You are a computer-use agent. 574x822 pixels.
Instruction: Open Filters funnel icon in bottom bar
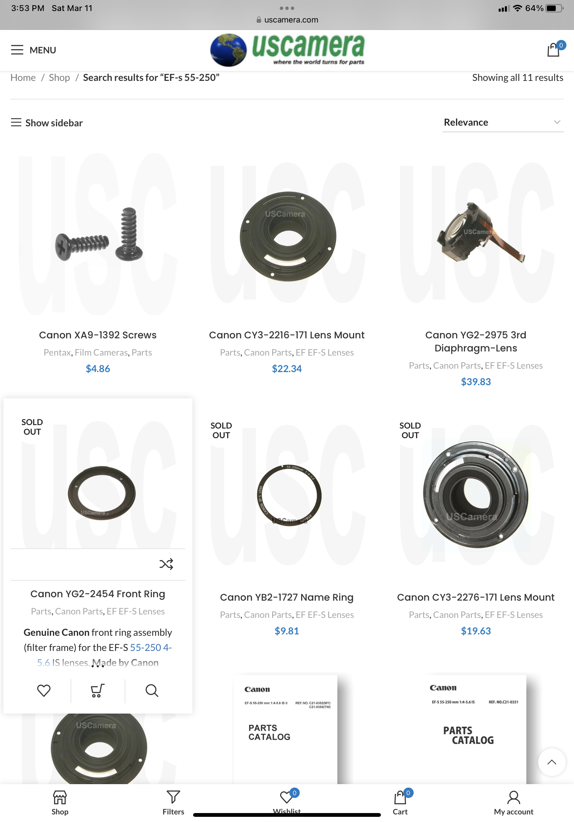click(173, 803)
